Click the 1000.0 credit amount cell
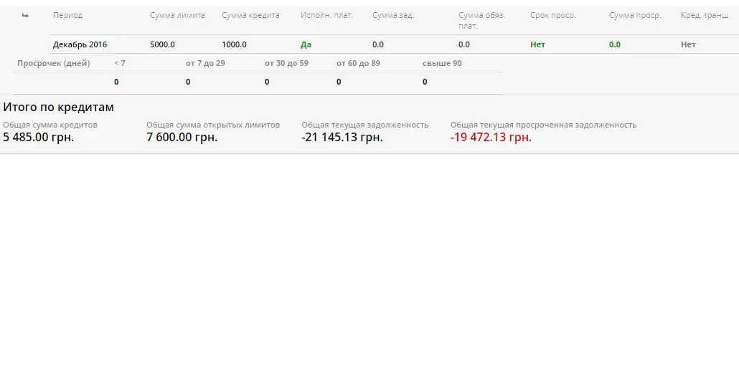Viewport: 739px width, 387px height. point(234,44)
